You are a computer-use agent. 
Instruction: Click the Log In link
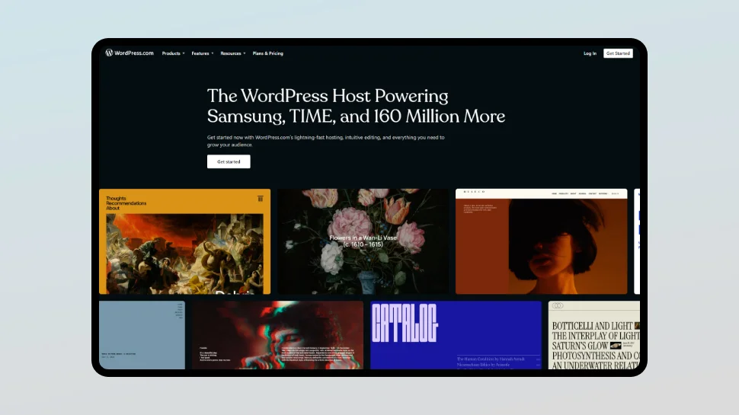tap(590, 53)
